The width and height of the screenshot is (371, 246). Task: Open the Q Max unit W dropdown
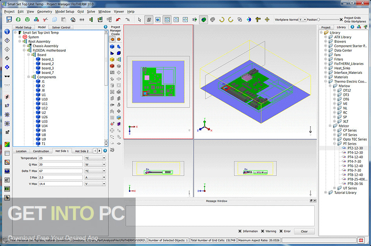tap(104, 164)
